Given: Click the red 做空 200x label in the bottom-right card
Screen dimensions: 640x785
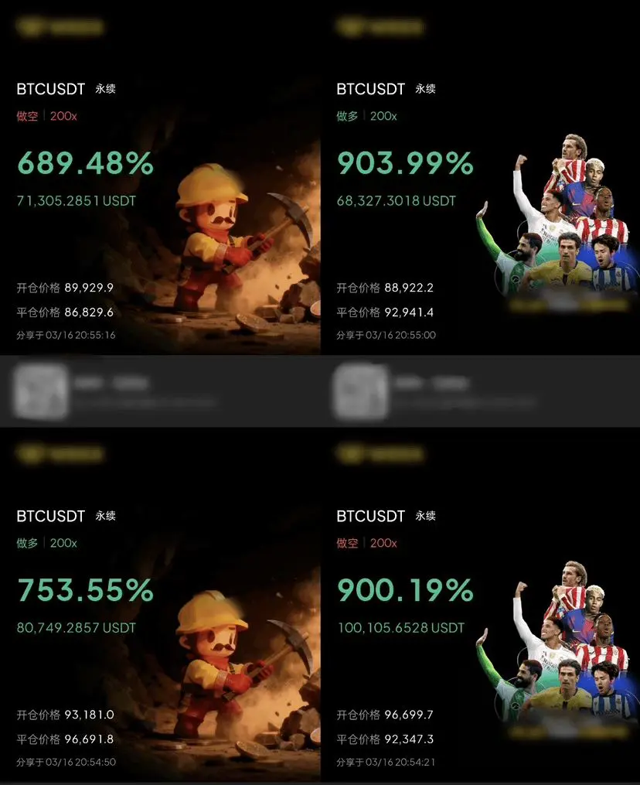Looking at the screenshot, I should (x=367, y=543).
